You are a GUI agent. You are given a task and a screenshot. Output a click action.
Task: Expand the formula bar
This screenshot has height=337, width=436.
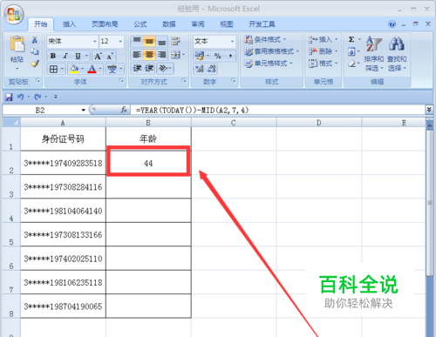coord(429,110)
